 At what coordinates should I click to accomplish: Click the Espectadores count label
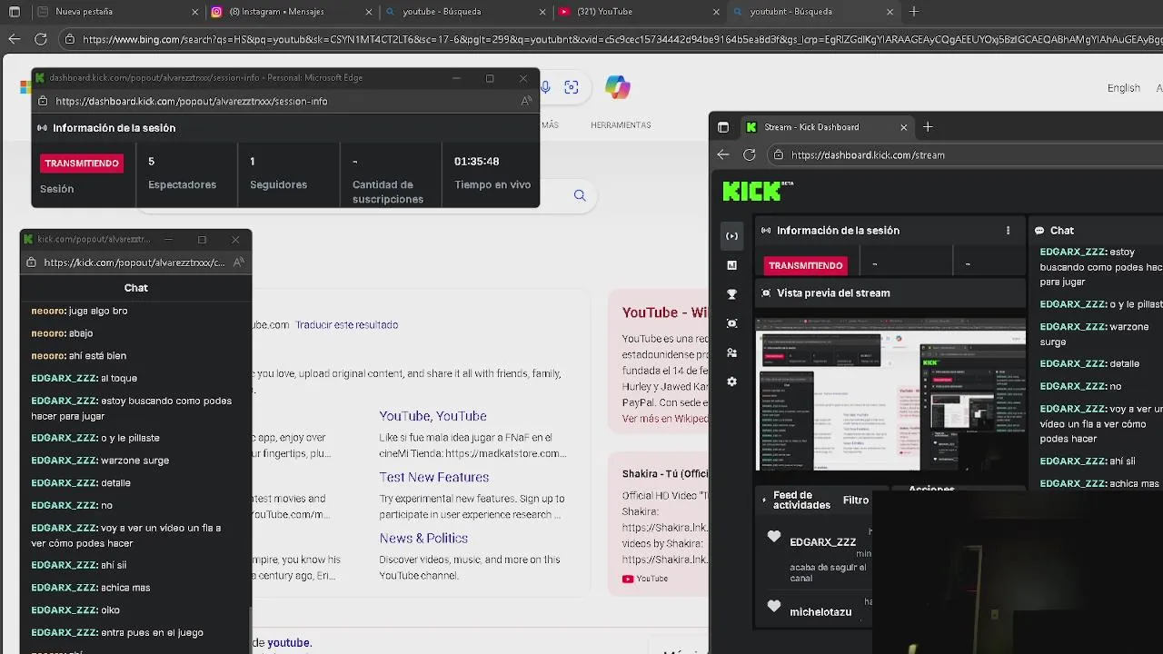click(x=182, y=184)
